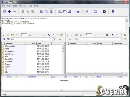Viewport: 130px width, 97px height.
Task: Expand the remote path dropdown
Action: pos(121,39)
